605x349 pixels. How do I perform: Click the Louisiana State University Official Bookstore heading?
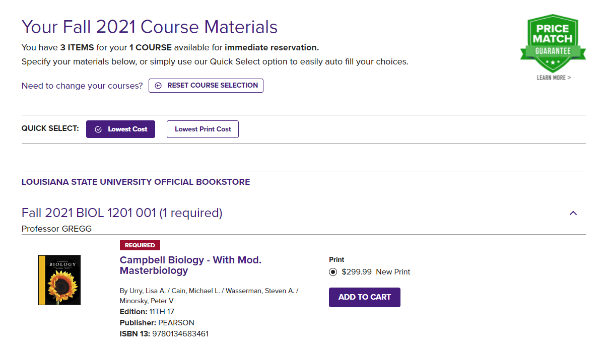click(x=136, y=182)
